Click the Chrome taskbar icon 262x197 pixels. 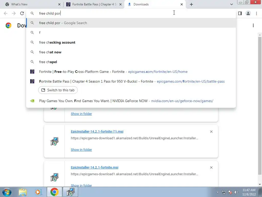pyautogui.click(x=54, y=192)
